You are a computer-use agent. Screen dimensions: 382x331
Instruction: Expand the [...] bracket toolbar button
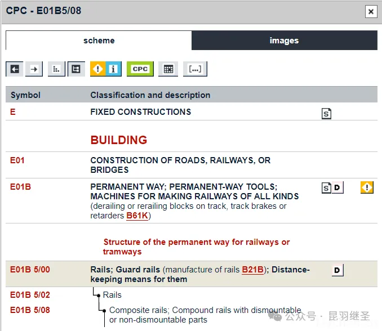(x=195, y=69)
